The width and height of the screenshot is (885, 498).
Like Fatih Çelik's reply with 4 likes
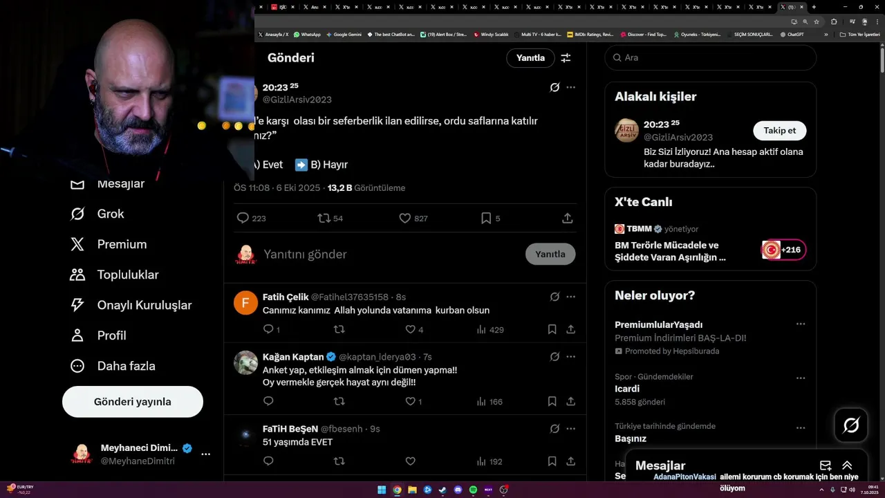pos(413,329)
